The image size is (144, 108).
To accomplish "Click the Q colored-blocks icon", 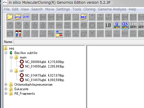I will click(117, 25).
